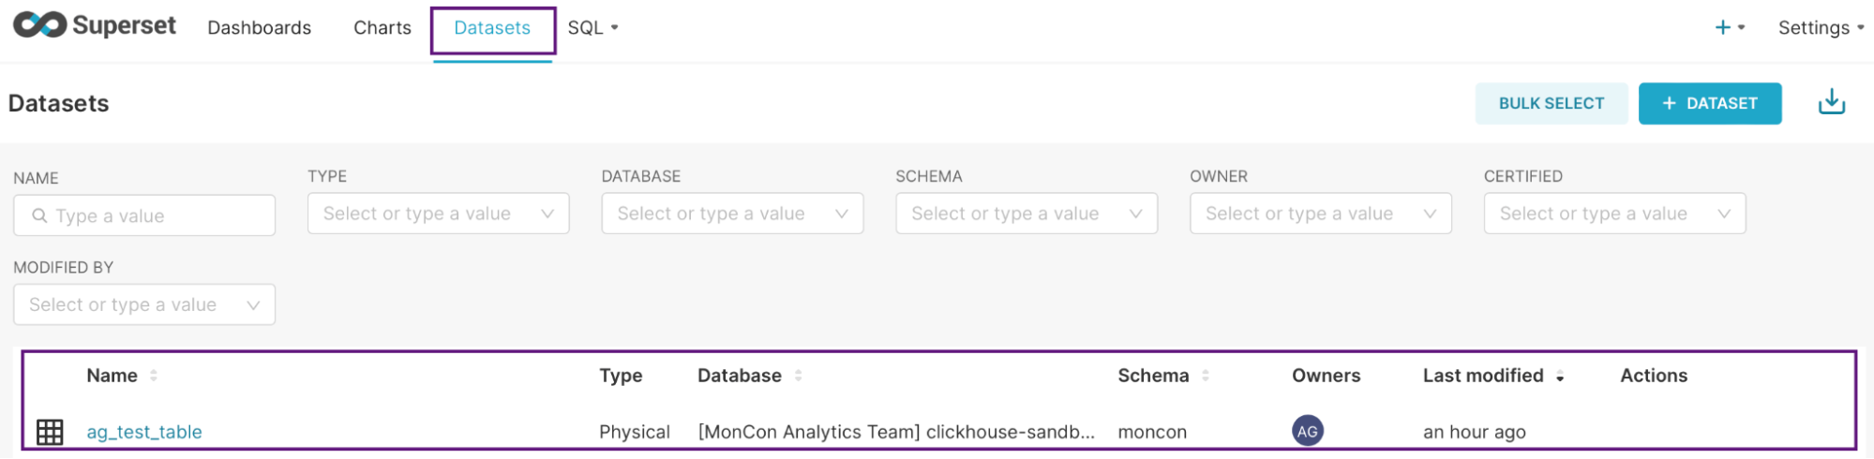
Task: Sort by Schema column arrows
Action: click(x=1206, y=376)
